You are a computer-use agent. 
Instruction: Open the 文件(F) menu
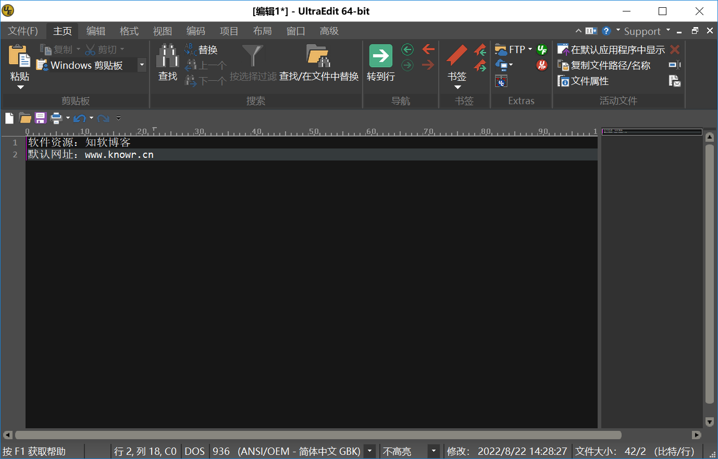click(x=23, y=31)
